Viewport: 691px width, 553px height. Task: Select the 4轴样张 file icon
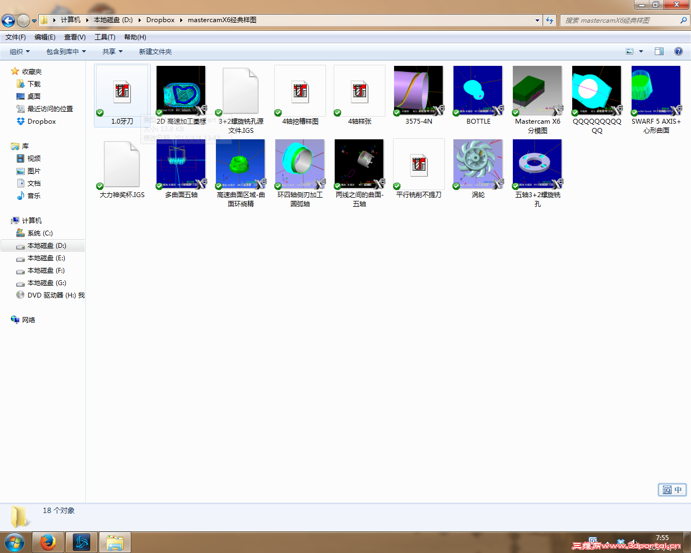(x=360, y=91)
